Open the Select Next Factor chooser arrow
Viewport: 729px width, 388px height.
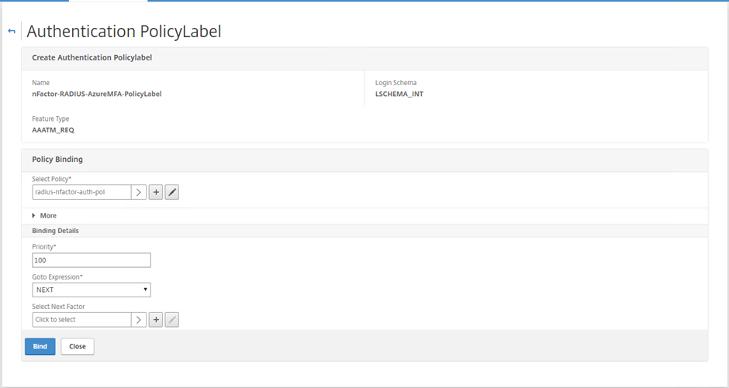pos(139,320)
